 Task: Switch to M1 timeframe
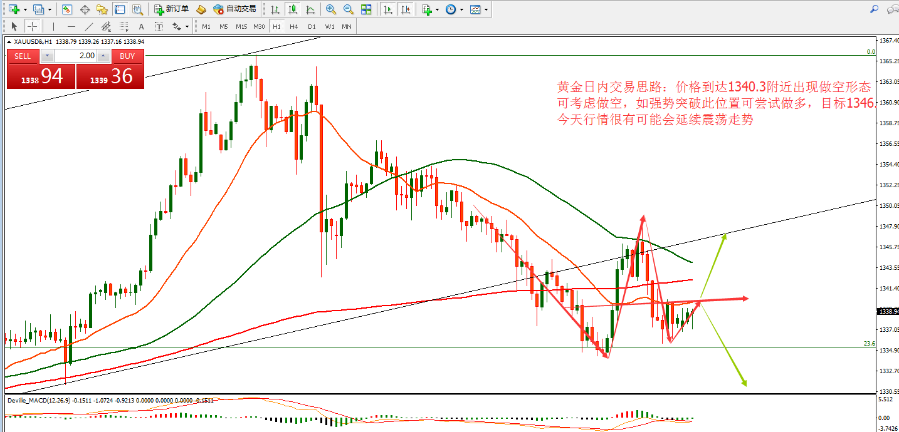(206, 26)
